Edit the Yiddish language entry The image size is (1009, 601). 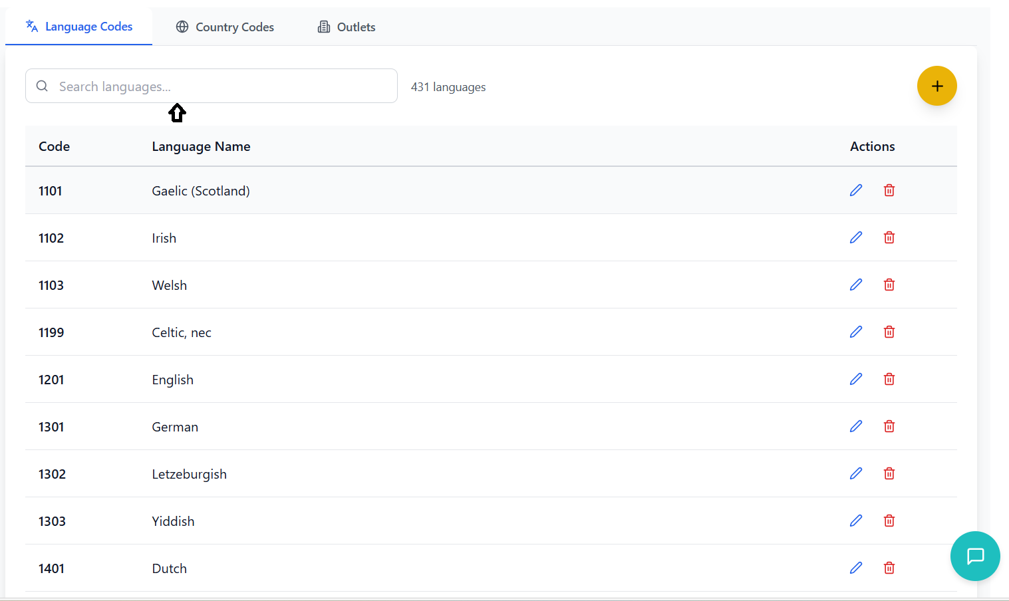click(x=856, y=521)
